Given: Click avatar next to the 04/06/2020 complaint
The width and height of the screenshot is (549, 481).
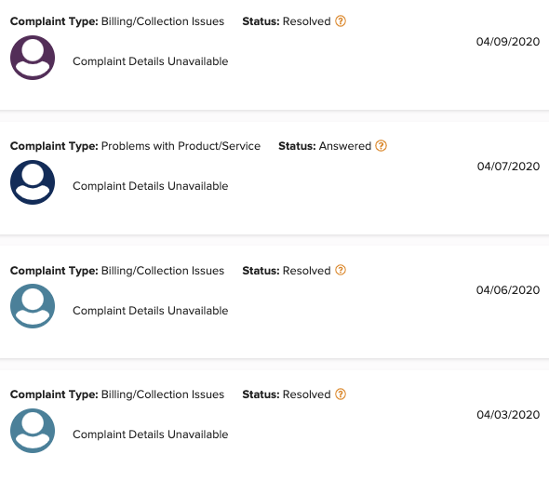Looking at the screenshot, I should pos(33,306).
